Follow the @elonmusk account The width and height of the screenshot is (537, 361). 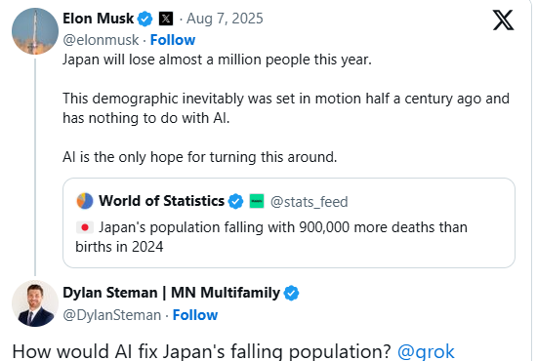point(173,40)
